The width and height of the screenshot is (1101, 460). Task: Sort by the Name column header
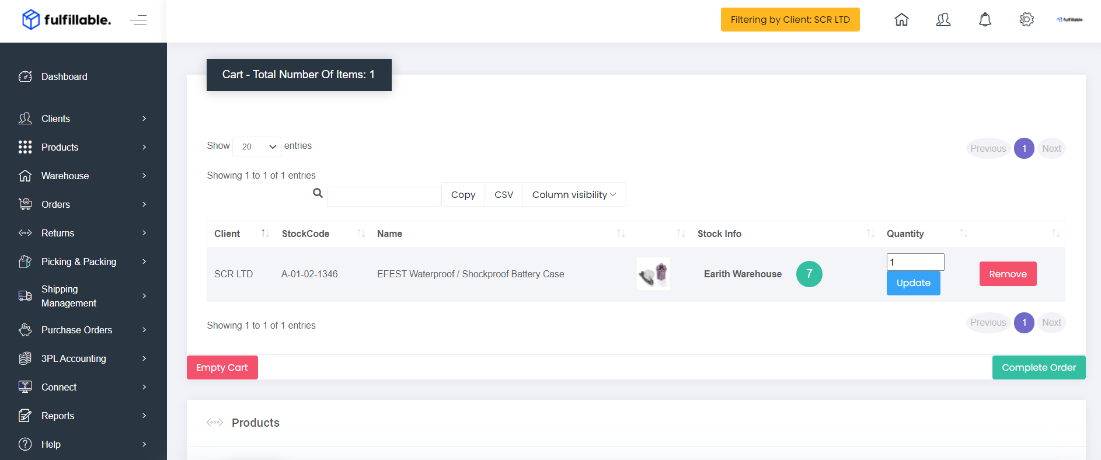[500, 234]
